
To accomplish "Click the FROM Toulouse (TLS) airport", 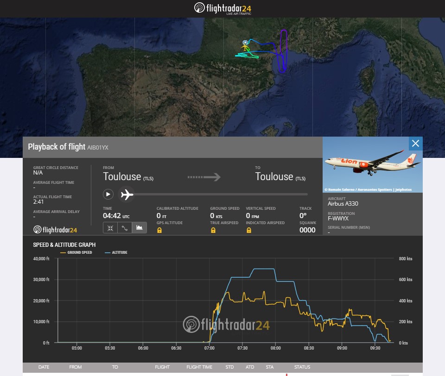I will (128, 177).
